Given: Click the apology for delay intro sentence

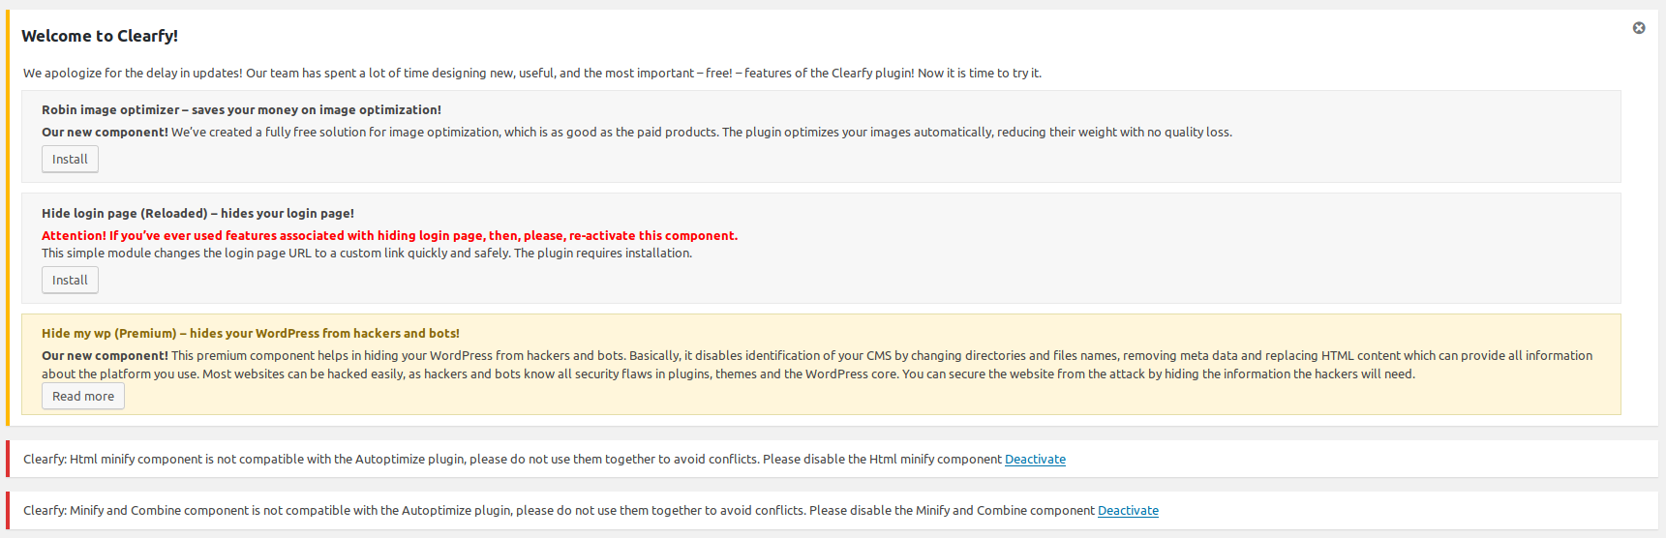Looking at the screenshot, I should click(532, 74).
